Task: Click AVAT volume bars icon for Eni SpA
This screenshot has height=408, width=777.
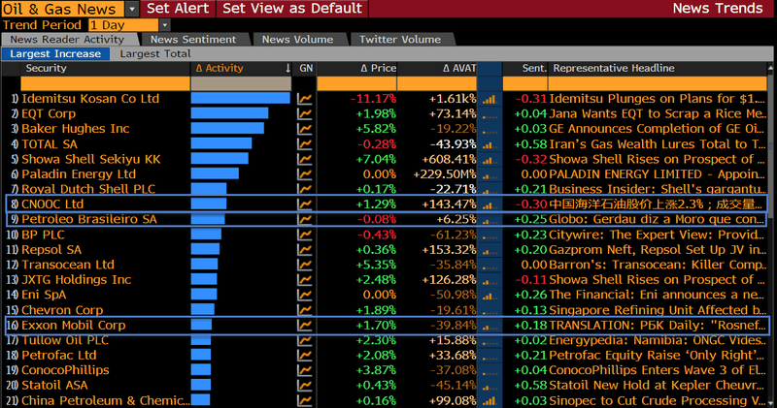Action: pyautogui.click(x=490, y=296)
